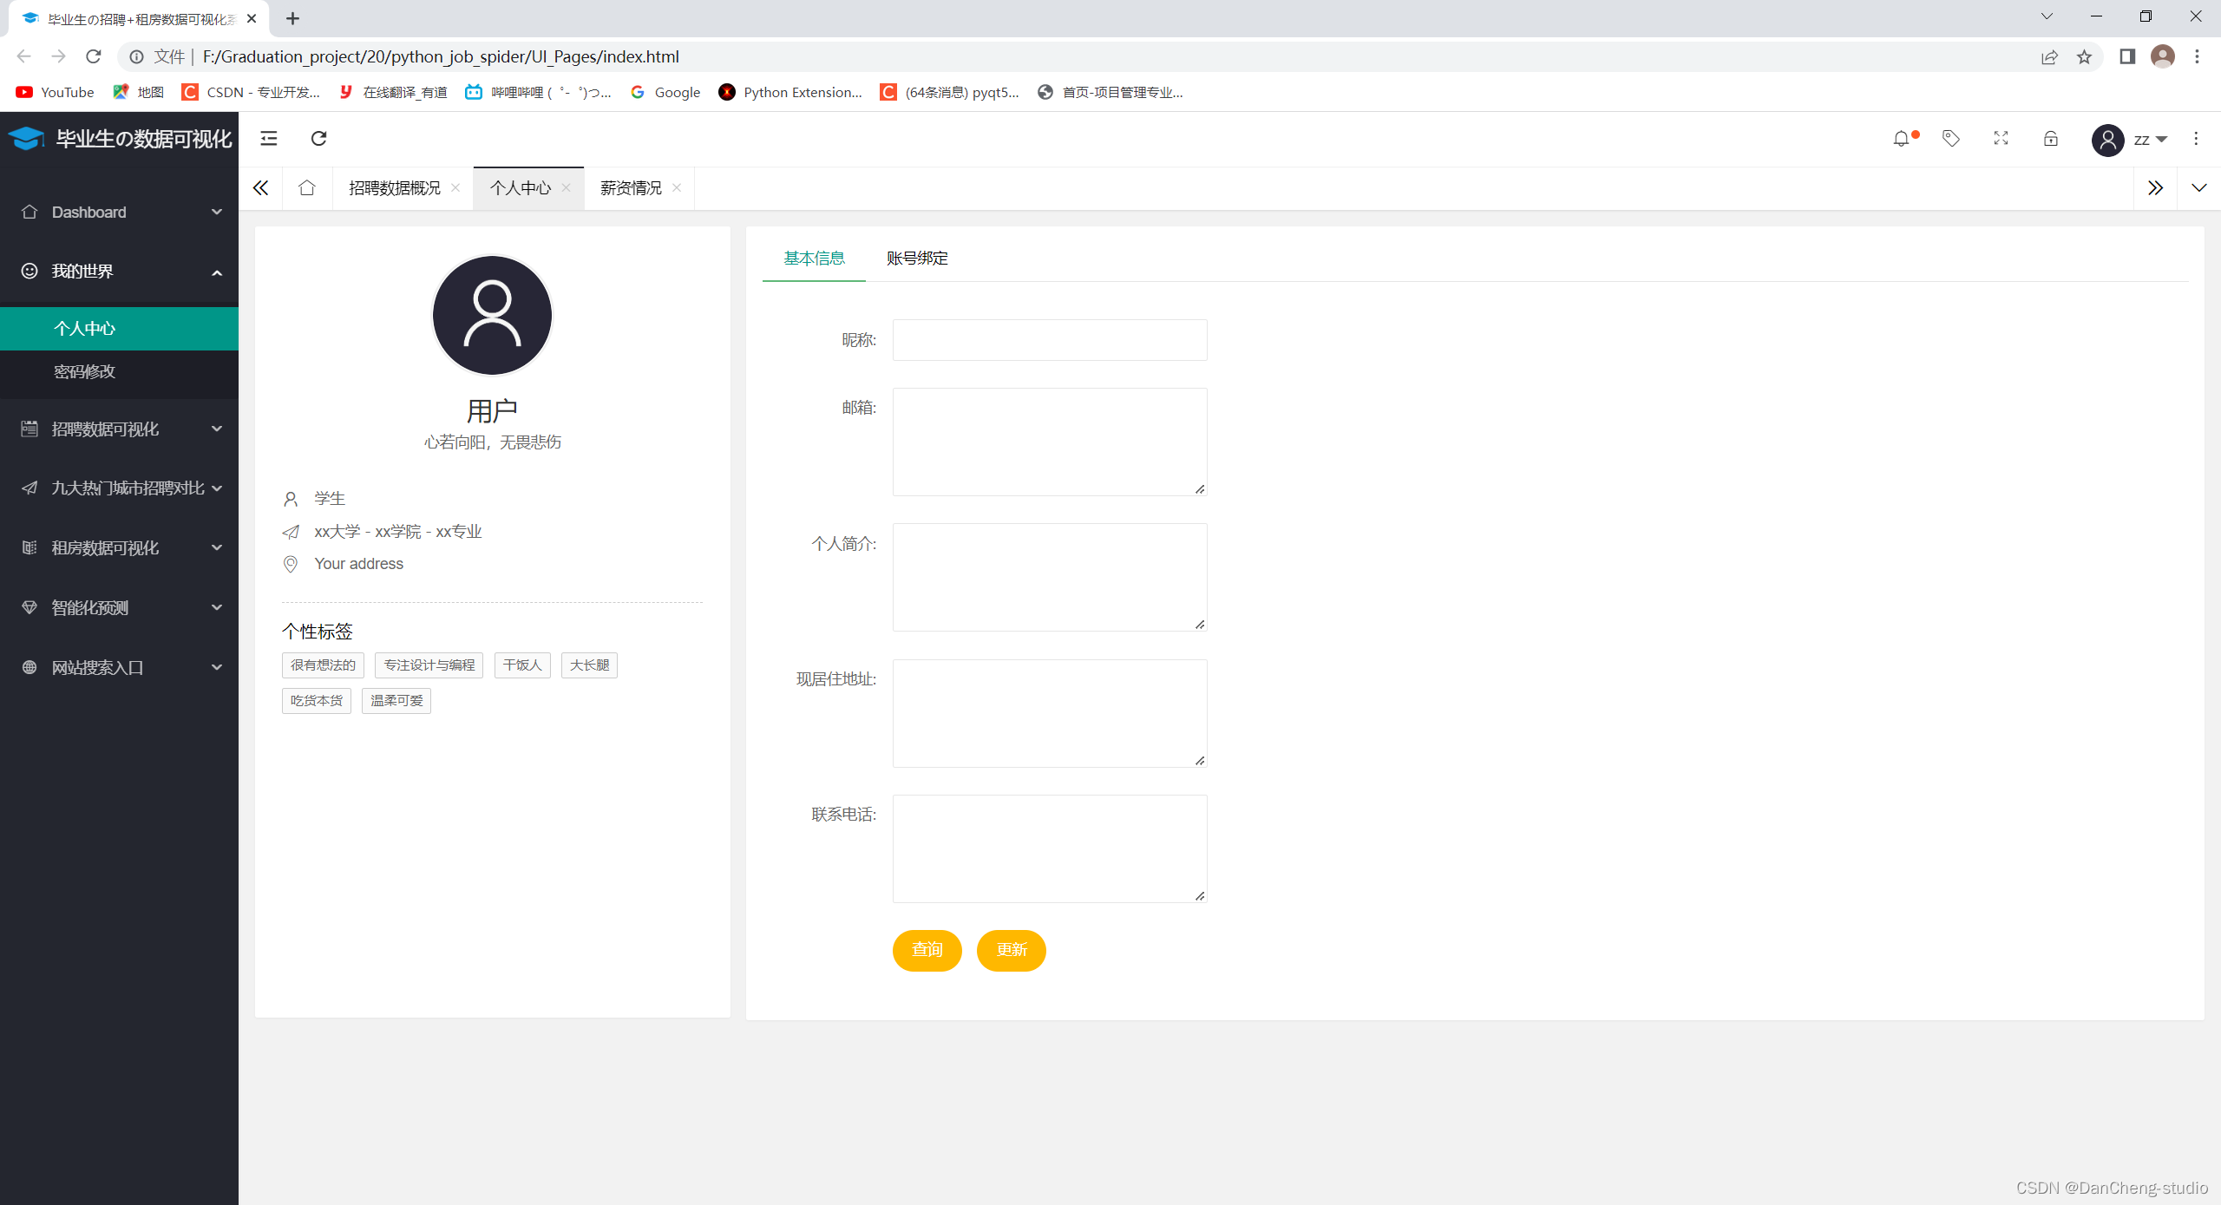Click the 更新 button
Viewport: 2221px width, 1205px height.
pyautogui.click(x=1011, y=950)
